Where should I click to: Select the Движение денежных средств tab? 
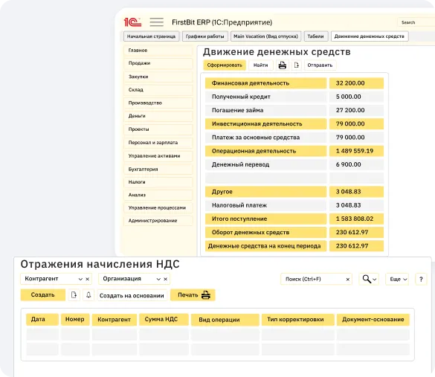point(370,36)
